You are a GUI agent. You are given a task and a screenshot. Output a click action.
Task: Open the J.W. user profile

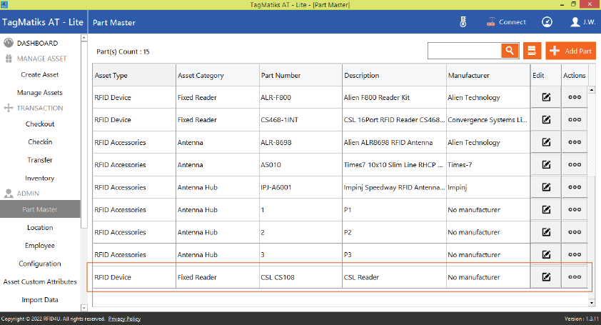(x=583, y=22)
